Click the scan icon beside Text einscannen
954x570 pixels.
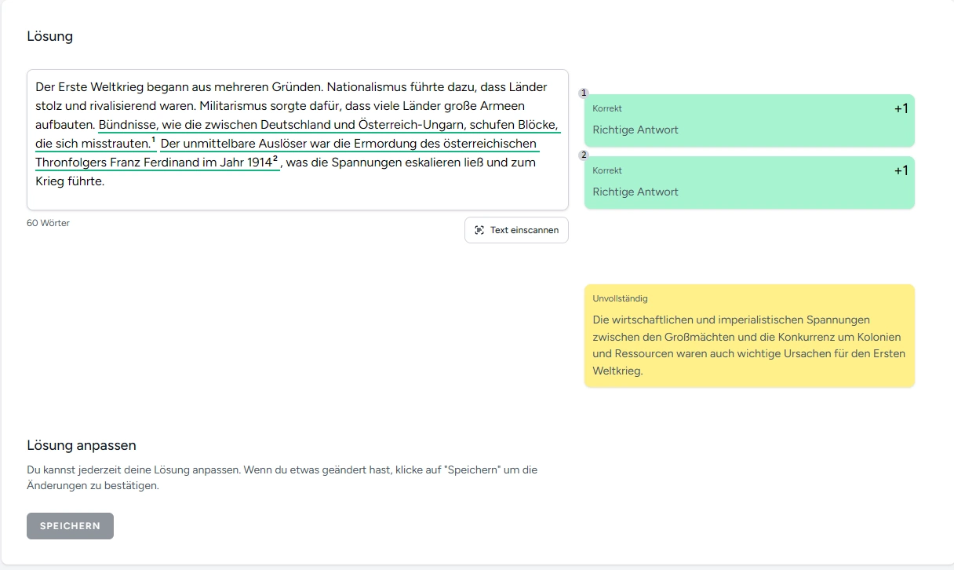click(479, 230)
